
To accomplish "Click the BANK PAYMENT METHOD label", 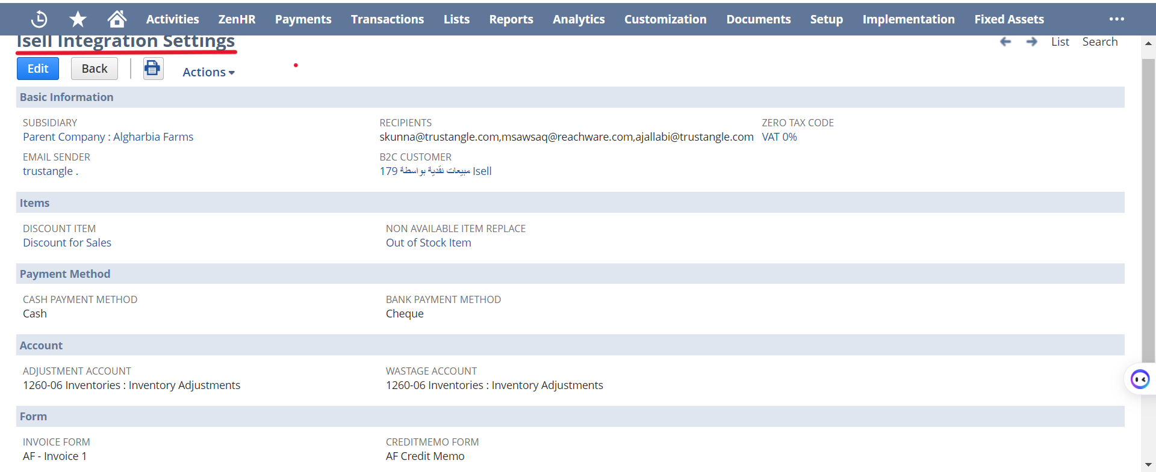I will 443,299.
